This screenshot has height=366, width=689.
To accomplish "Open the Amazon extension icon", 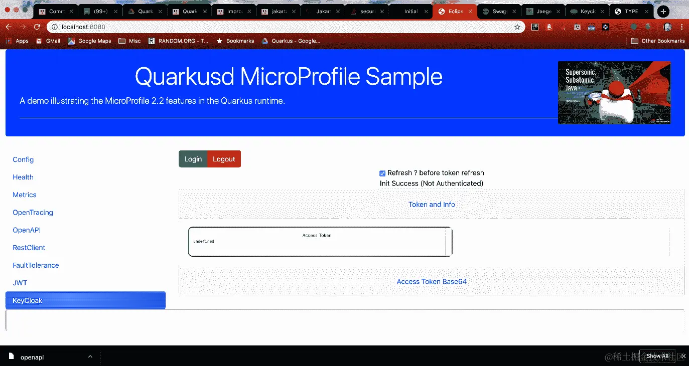I will 549,27.
